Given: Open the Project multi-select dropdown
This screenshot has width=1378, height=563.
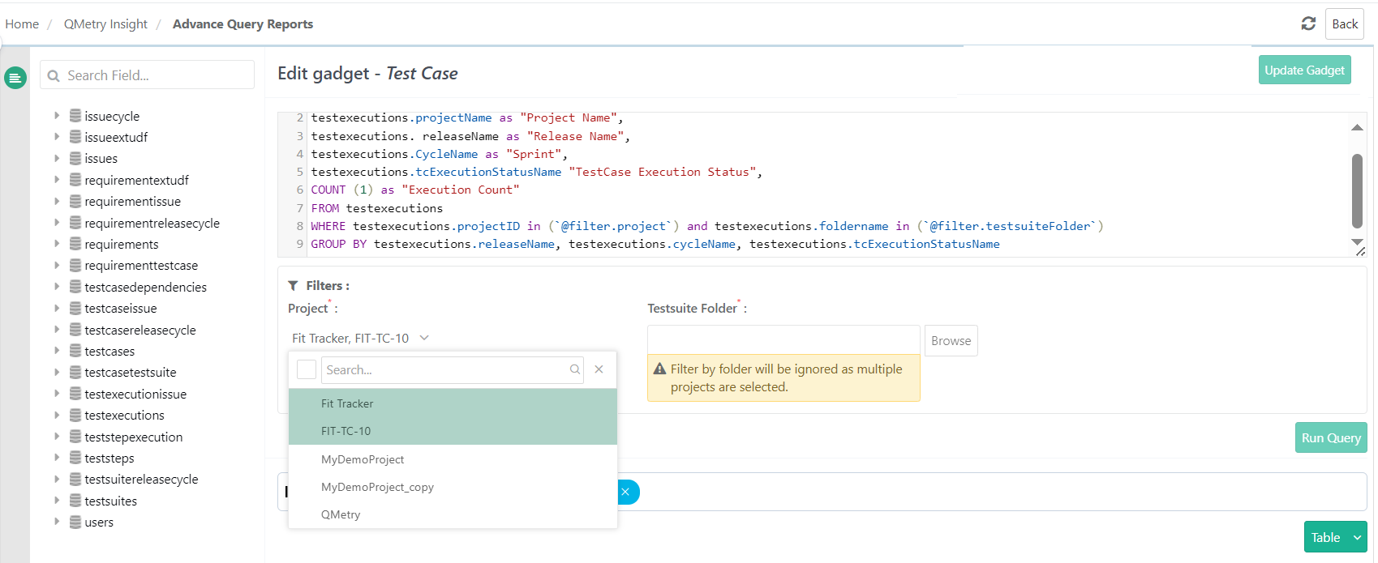Looking at the screenshot, I should pos(361,338).
